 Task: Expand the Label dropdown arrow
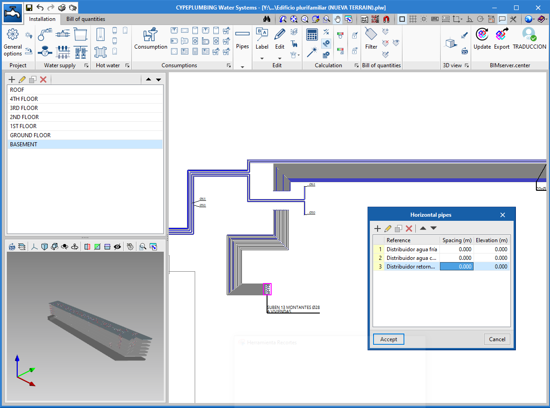[262, 58]
